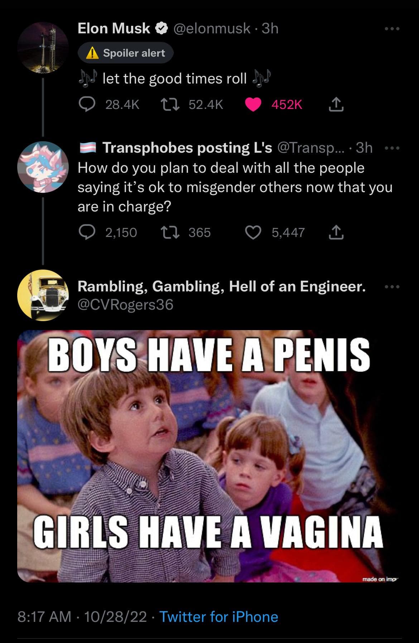Open the CVRogers36 car avatar

click(43, 295)
